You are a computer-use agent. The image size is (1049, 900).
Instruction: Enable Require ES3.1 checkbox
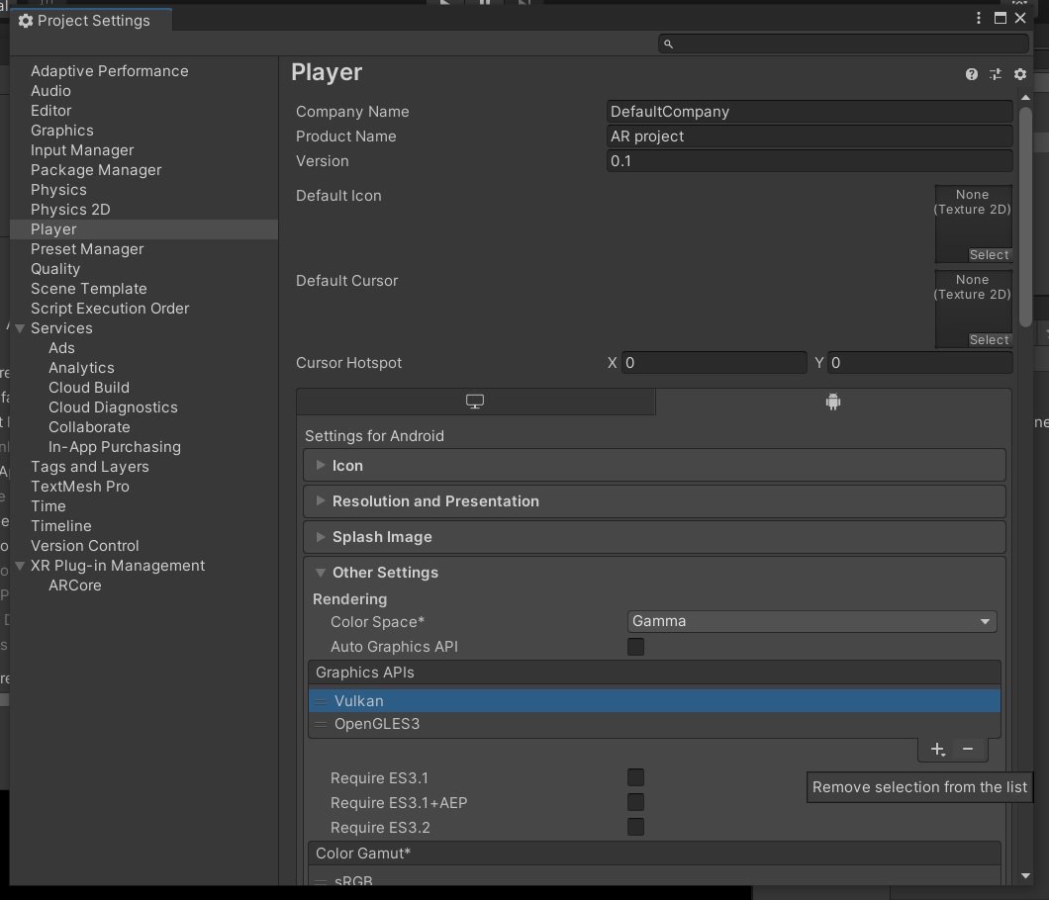[x=635, y=777]
